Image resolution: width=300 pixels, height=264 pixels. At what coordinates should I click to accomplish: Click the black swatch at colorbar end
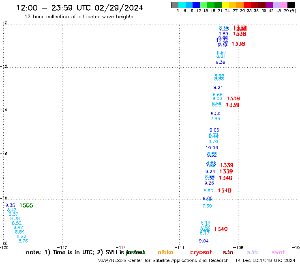click(x=291, y=5)
